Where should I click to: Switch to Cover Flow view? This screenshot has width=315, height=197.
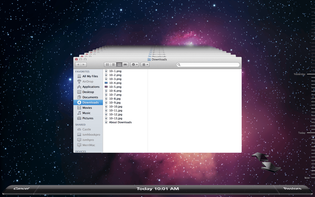point(125,65)
